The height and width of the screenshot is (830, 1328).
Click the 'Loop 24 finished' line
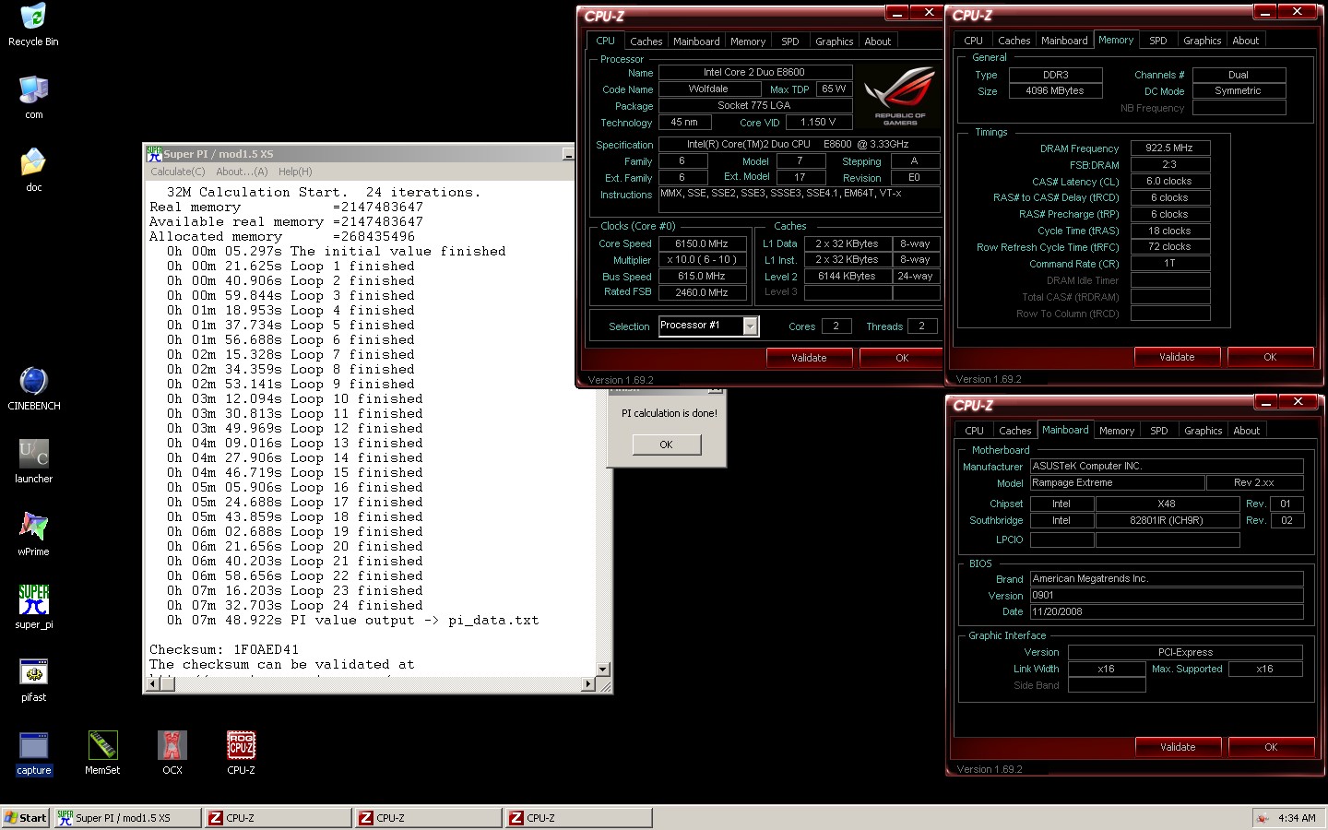[x=357, y=606]
